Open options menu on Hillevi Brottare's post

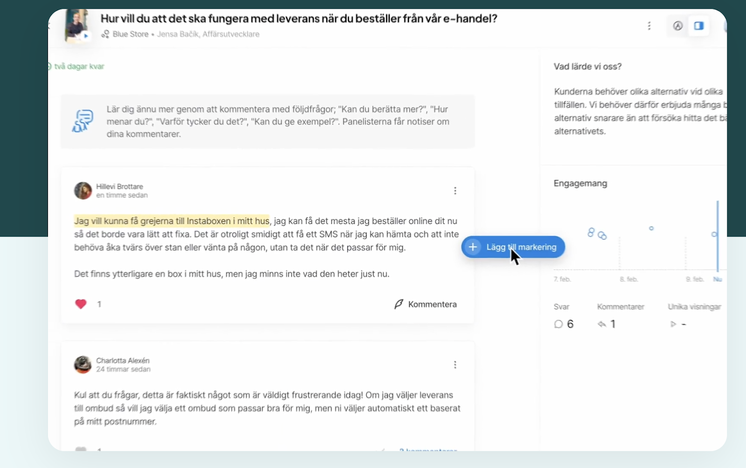(x=455, y=190)
